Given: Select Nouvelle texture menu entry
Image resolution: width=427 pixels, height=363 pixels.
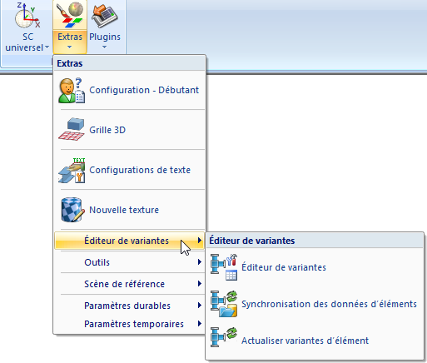Looking at the screenshot, I should coord(130,210).
